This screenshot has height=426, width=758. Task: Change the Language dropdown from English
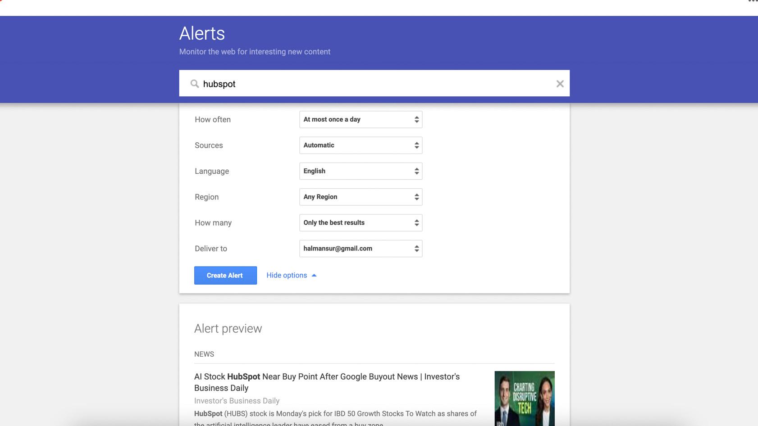[361, 171]
